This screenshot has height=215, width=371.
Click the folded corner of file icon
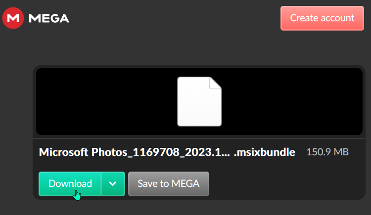[215, 83]
